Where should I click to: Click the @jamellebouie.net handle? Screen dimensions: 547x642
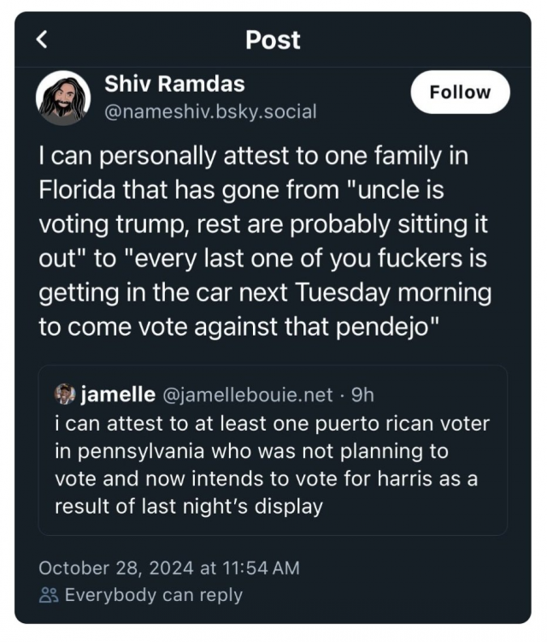coord(247,394)
